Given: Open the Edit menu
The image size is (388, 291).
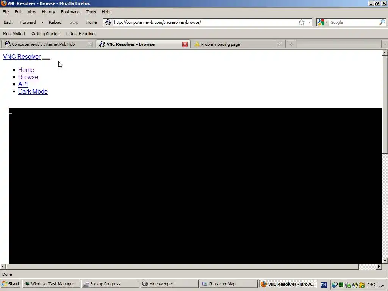Looking at the screenshot, I should click(x=18, y=12).
